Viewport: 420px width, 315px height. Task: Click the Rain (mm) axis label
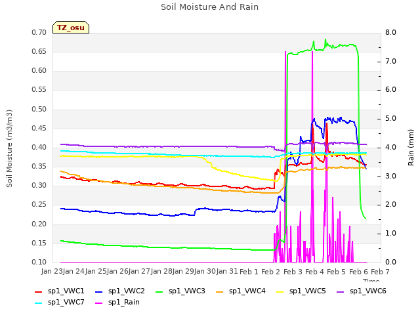point(411,148)
